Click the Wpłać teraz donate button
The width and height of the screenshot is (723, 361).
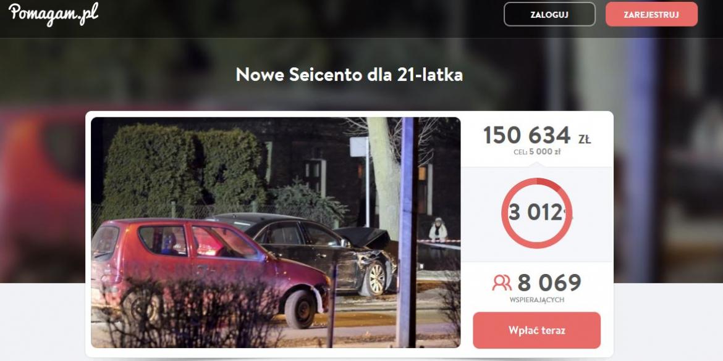(537, 330)
